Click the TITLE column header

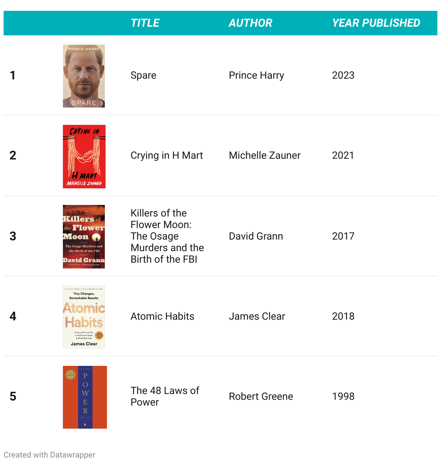(x=145, y=23)
